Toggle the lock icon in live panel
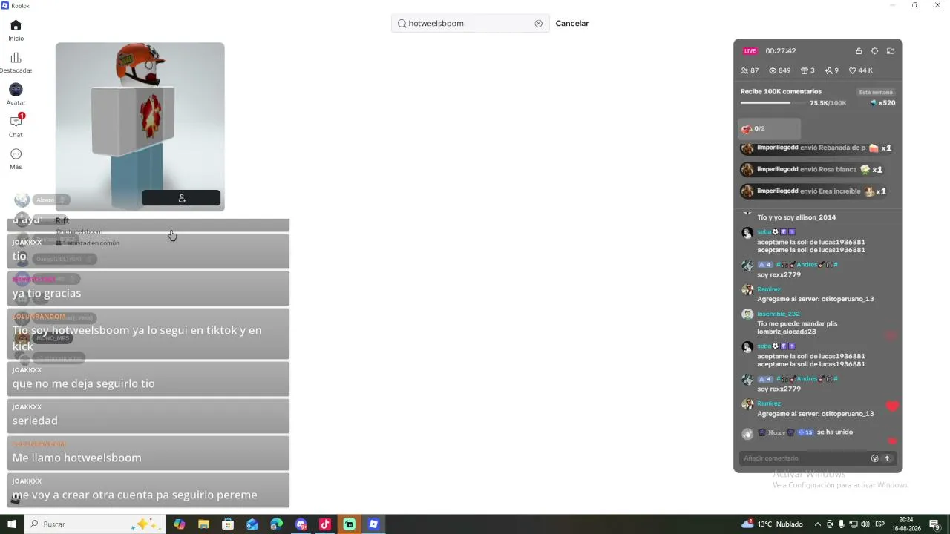The width and height of the screenshot is (950, 534). (x=859, y=51)
